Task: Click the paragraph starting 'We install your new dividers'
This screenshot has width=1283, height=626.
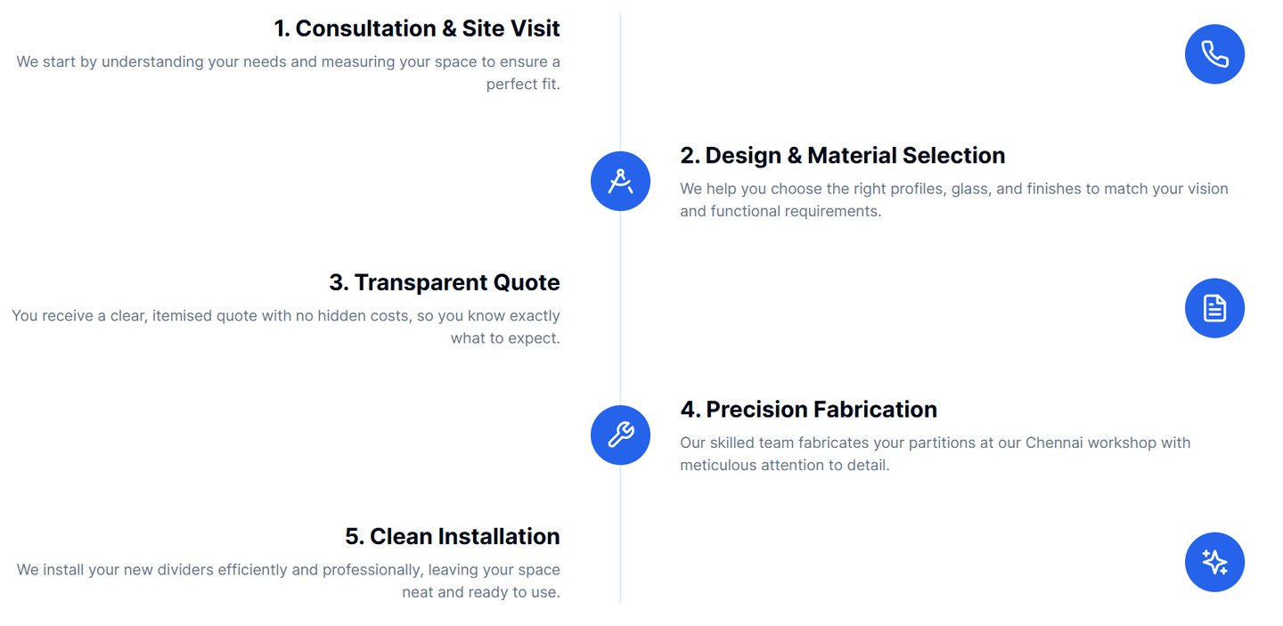Action: [288, 581]
